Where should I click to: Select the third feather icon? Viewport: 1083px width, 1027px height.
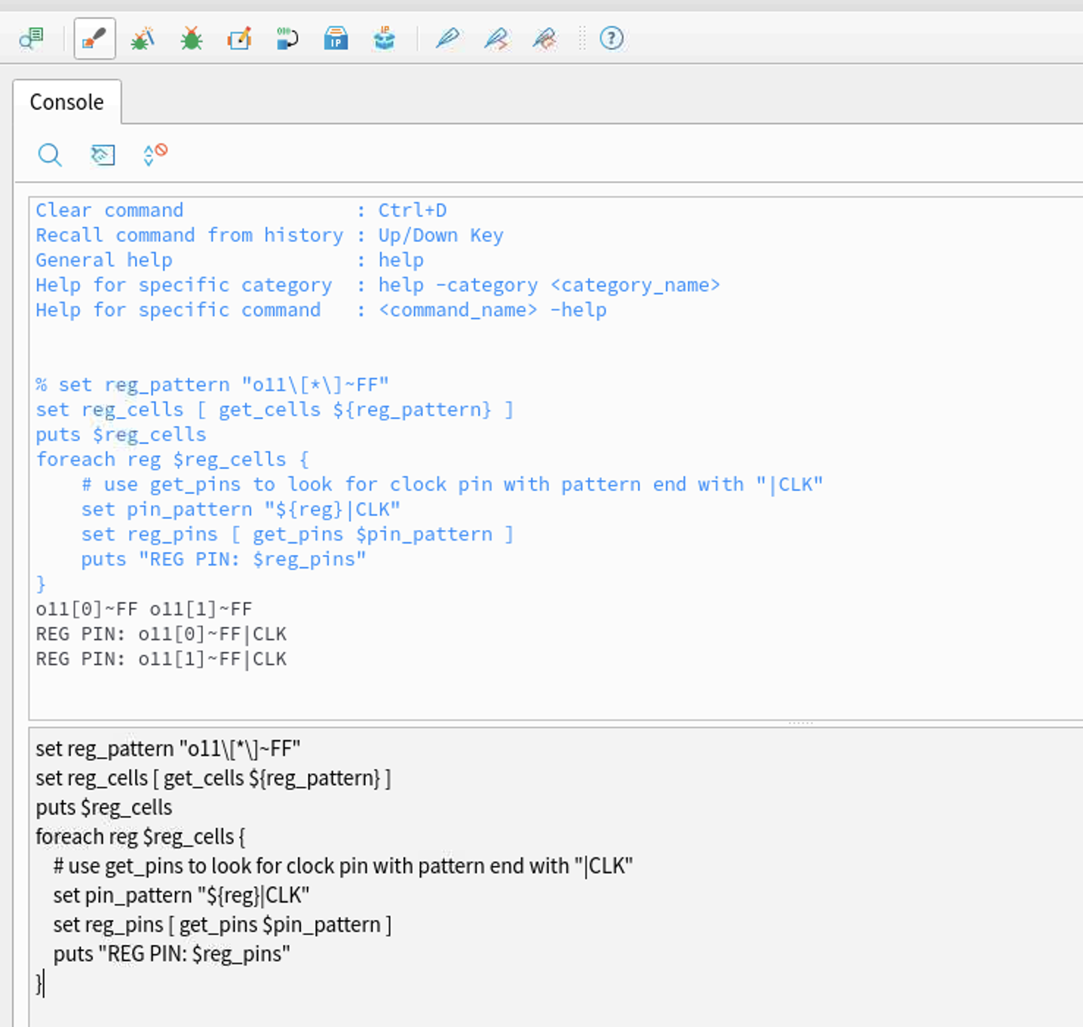coord(545,38)
